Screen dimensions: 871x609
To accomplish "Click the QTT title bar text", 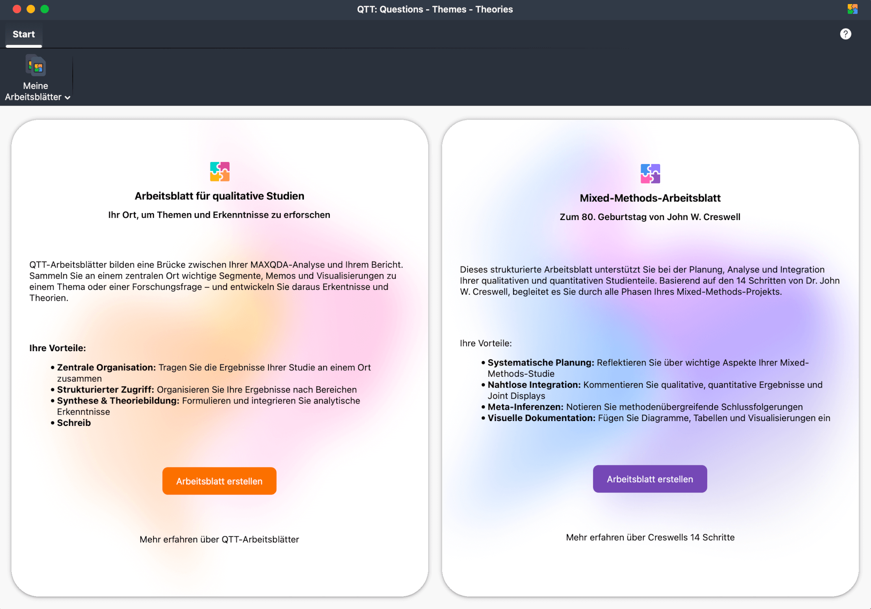I will coord(435,9).
